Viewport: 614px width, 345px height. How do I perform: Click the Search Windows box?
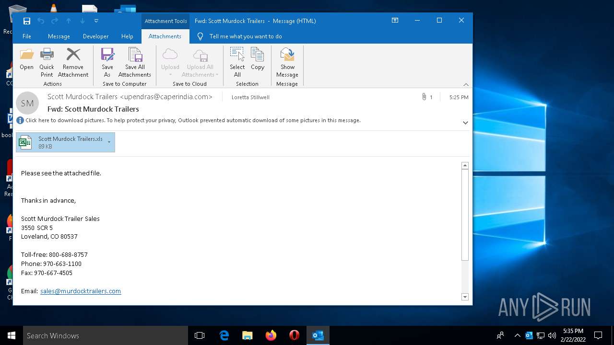(106, 335)
